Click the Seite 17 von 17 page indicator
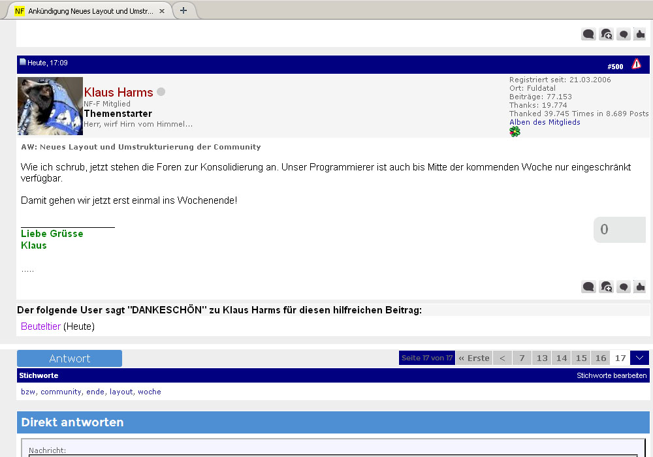This screenshot has height=457, width=653. [x=427, y=358]
